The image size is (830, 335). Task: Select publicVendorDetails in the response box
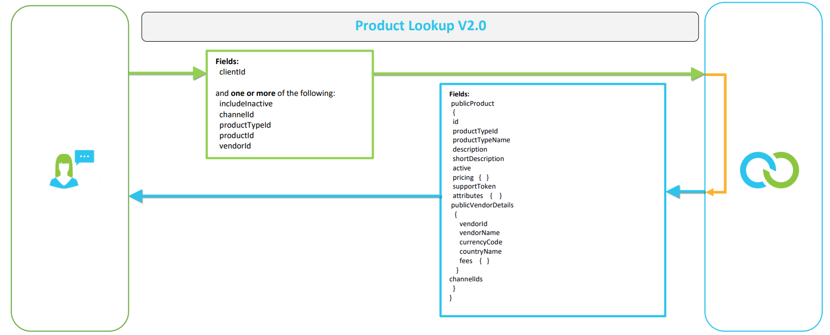482,205
